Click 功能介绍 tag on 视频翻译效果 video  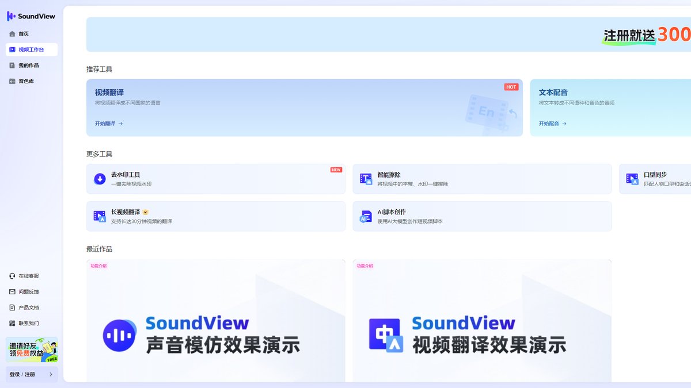pos(365,266)
